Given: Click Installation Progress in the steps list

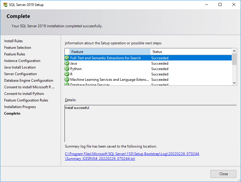Looking at the screenshot, I should (20, 107).
